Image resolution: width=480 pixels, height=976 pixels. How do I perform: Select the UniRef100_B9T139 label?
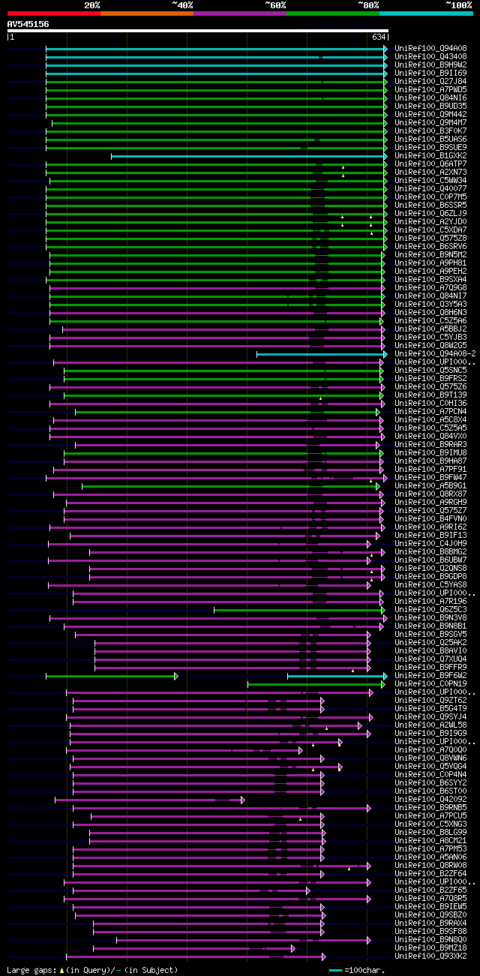pyautogui.click(x=430, y=395)
